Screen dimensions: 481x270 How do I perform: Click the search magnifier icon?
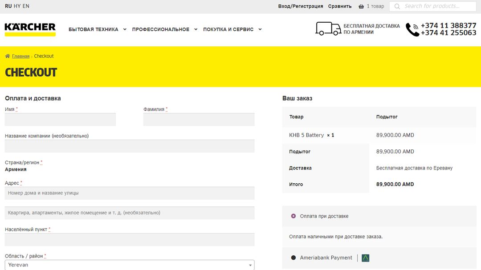(397, 6)
